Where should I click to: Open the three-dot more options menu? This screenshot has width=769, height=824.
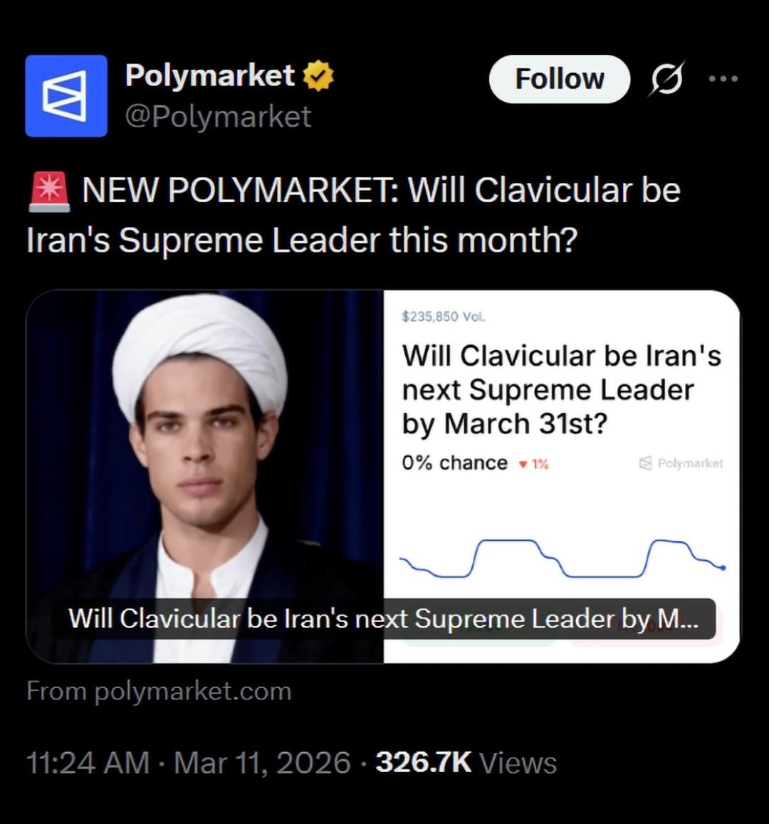click(723, 78)
